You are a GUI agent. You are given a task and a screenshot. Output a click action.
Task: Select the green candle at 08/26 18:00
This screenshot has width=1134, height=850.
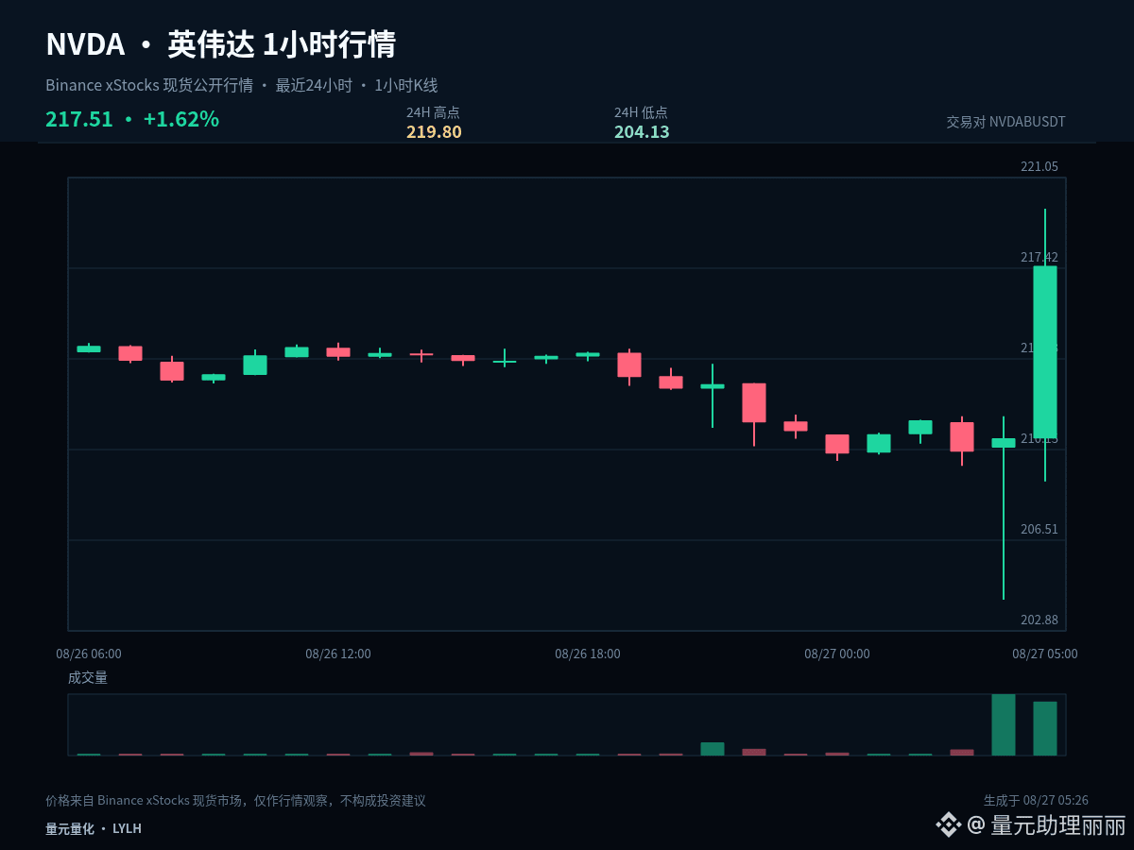pos(588,355)
